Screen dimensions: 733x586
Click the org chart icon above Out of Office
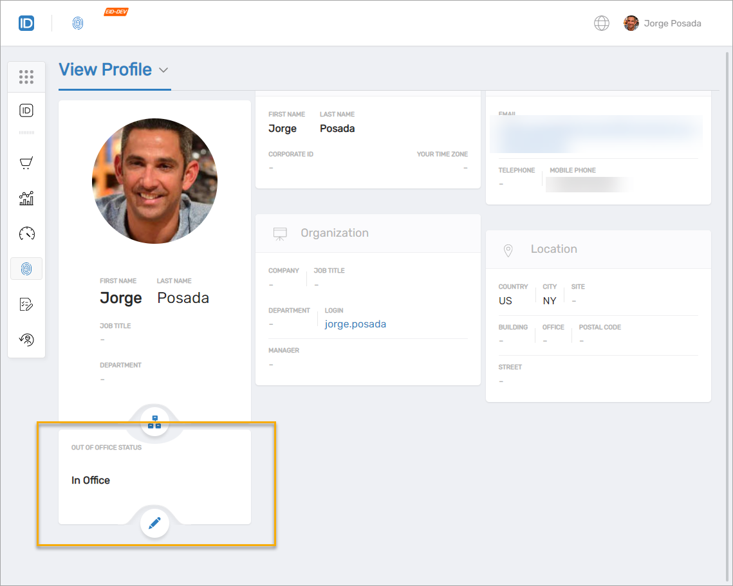click(x=154, y=421)
